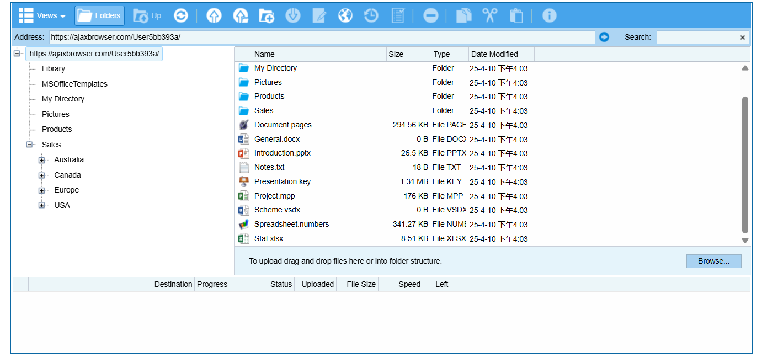Select the Stat.xlsx file in the list
Viewport: 762px width, 358px height.
click(x=269, y=238)
